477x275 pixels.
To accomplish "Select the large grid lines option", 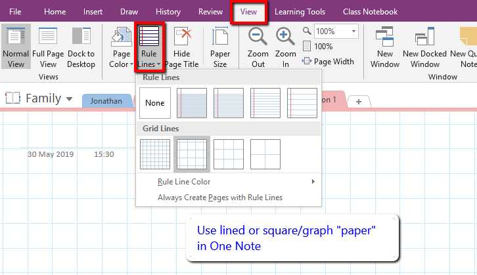I will point(229,154).
